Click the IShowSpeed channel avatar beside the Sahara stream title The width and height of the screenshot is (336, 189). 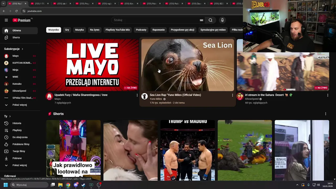(240, 96)
